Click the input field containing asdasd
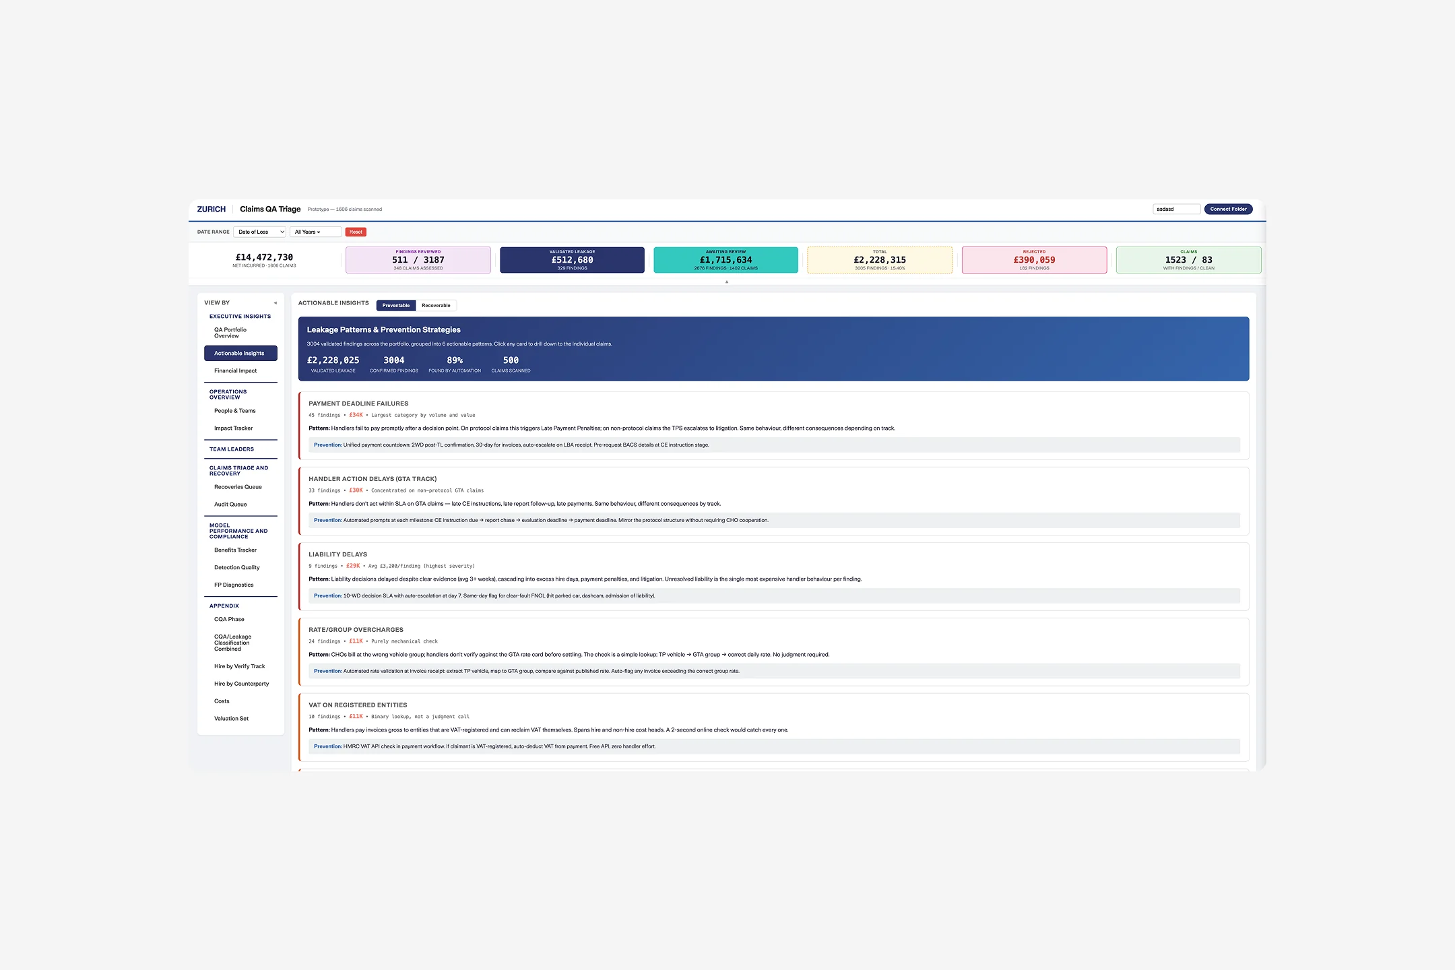Viewport: 1455px width, 970px height. (1176, 209)
